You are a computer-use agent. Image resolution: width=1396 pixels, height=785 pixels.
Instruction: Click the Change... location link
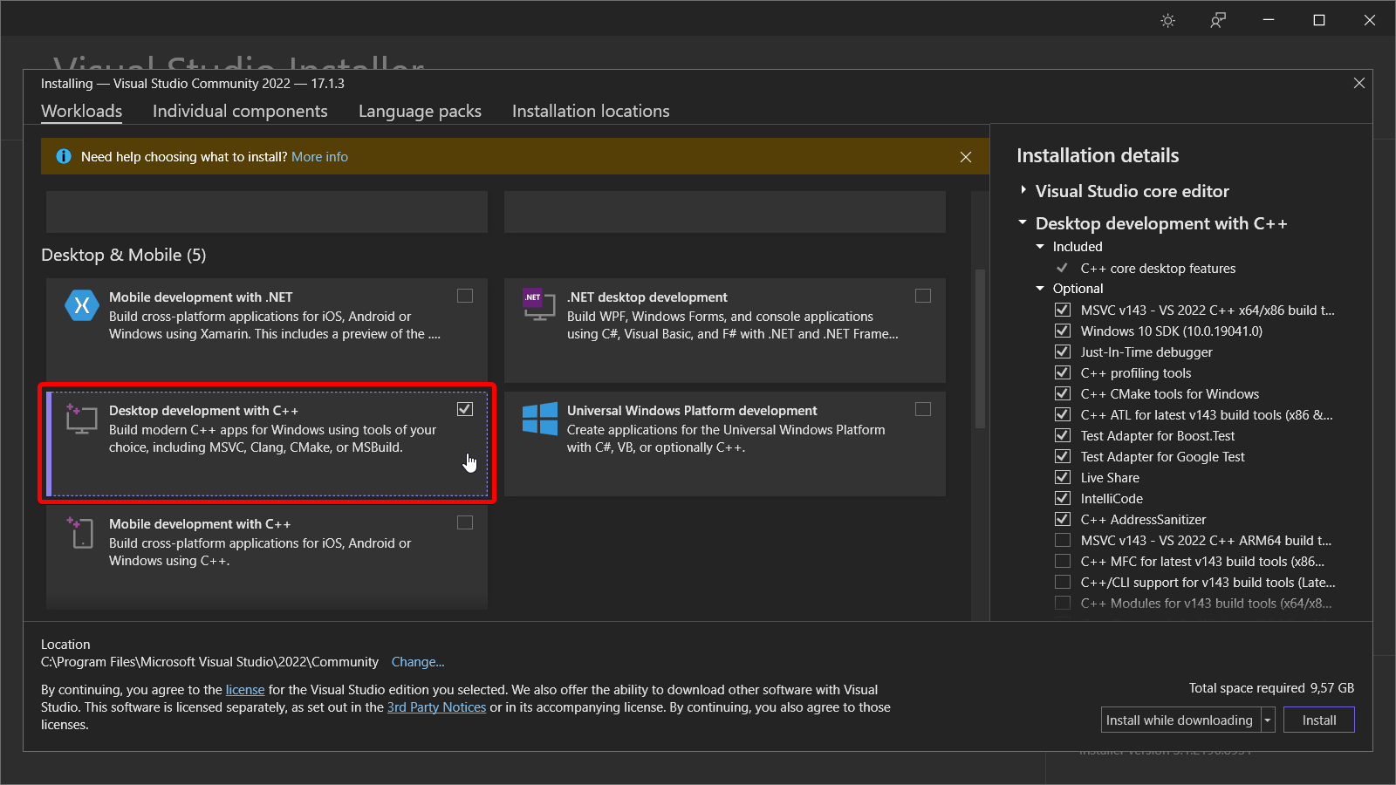click(418, 662)
